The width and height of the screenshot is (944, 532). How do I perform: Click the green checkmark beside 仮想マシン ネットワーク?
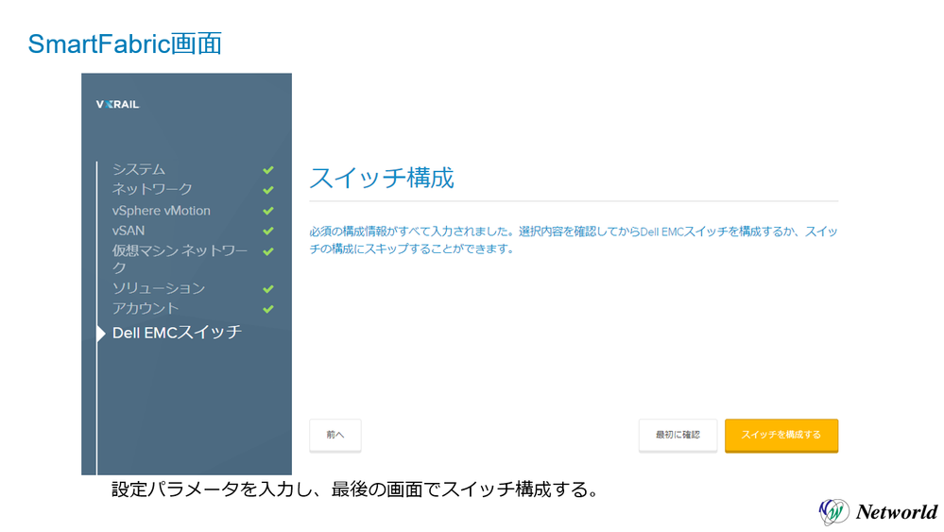pos(268,251)
